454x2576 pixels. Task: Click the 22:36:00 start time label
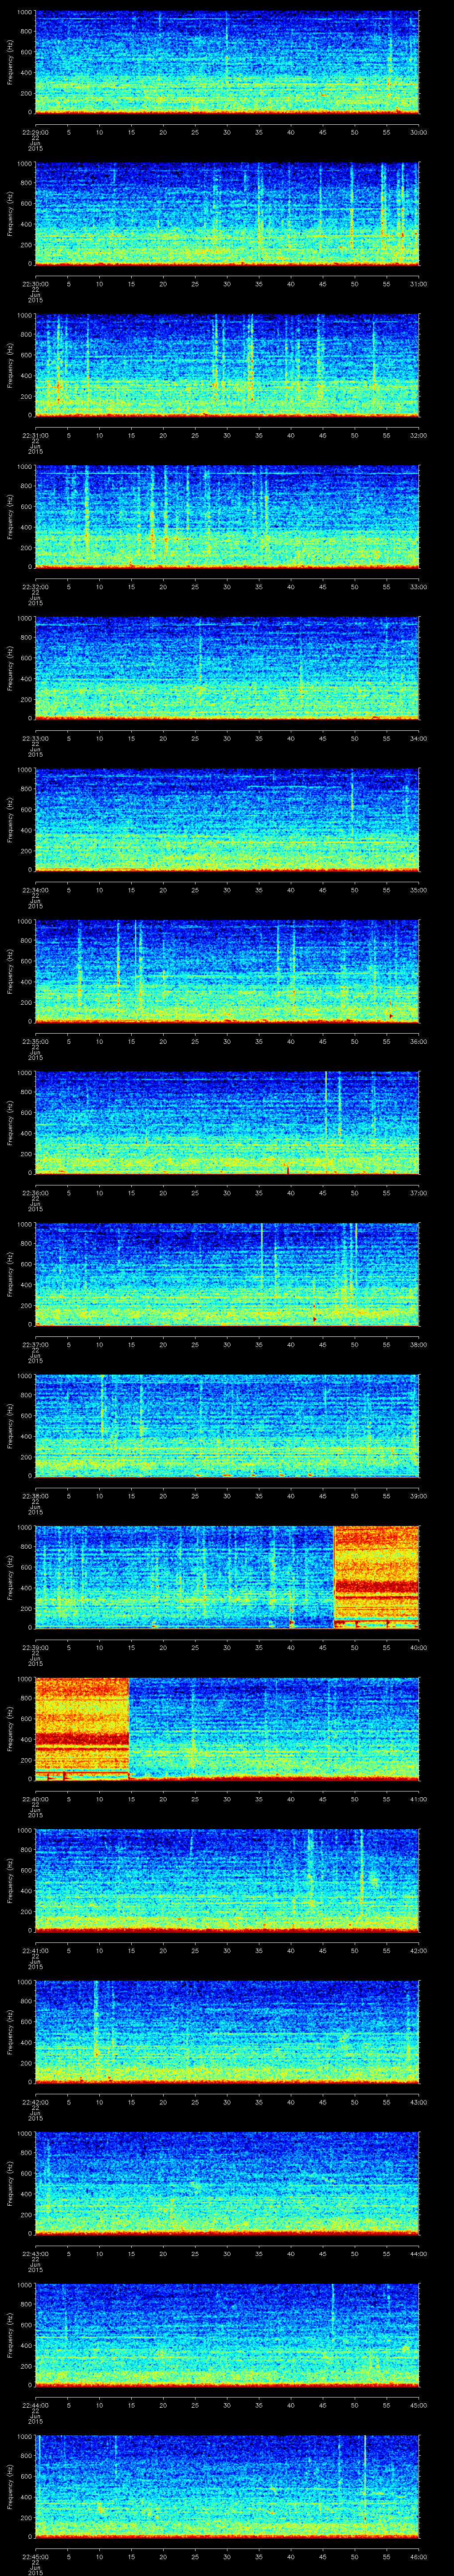pyautogui.click(x=35, y=1193)
